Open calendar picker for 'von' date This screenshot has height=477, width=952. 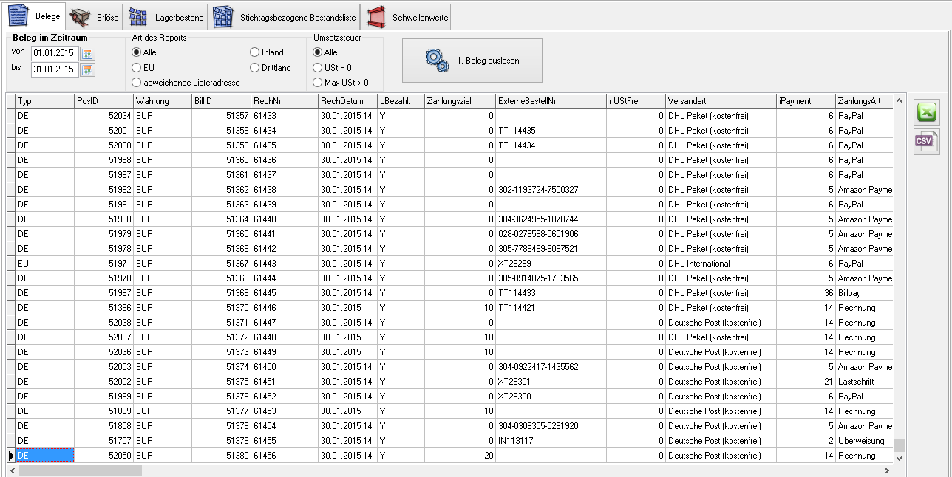(x=88, y=53)
